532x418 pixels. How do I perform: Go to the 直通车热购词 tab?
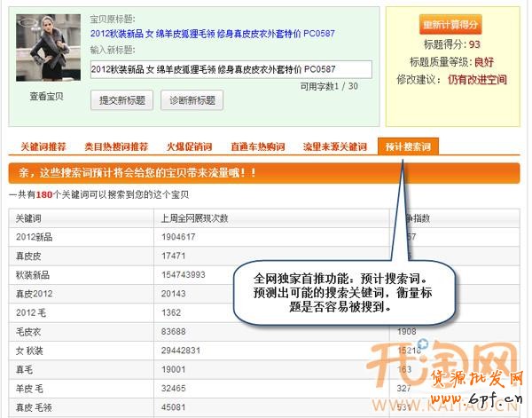pos(257,146)
